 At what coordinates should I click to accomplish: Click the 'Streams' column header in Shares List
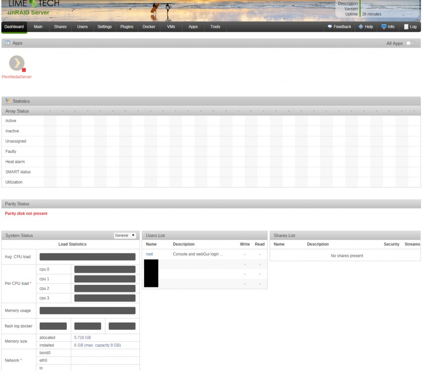point(412,244)
